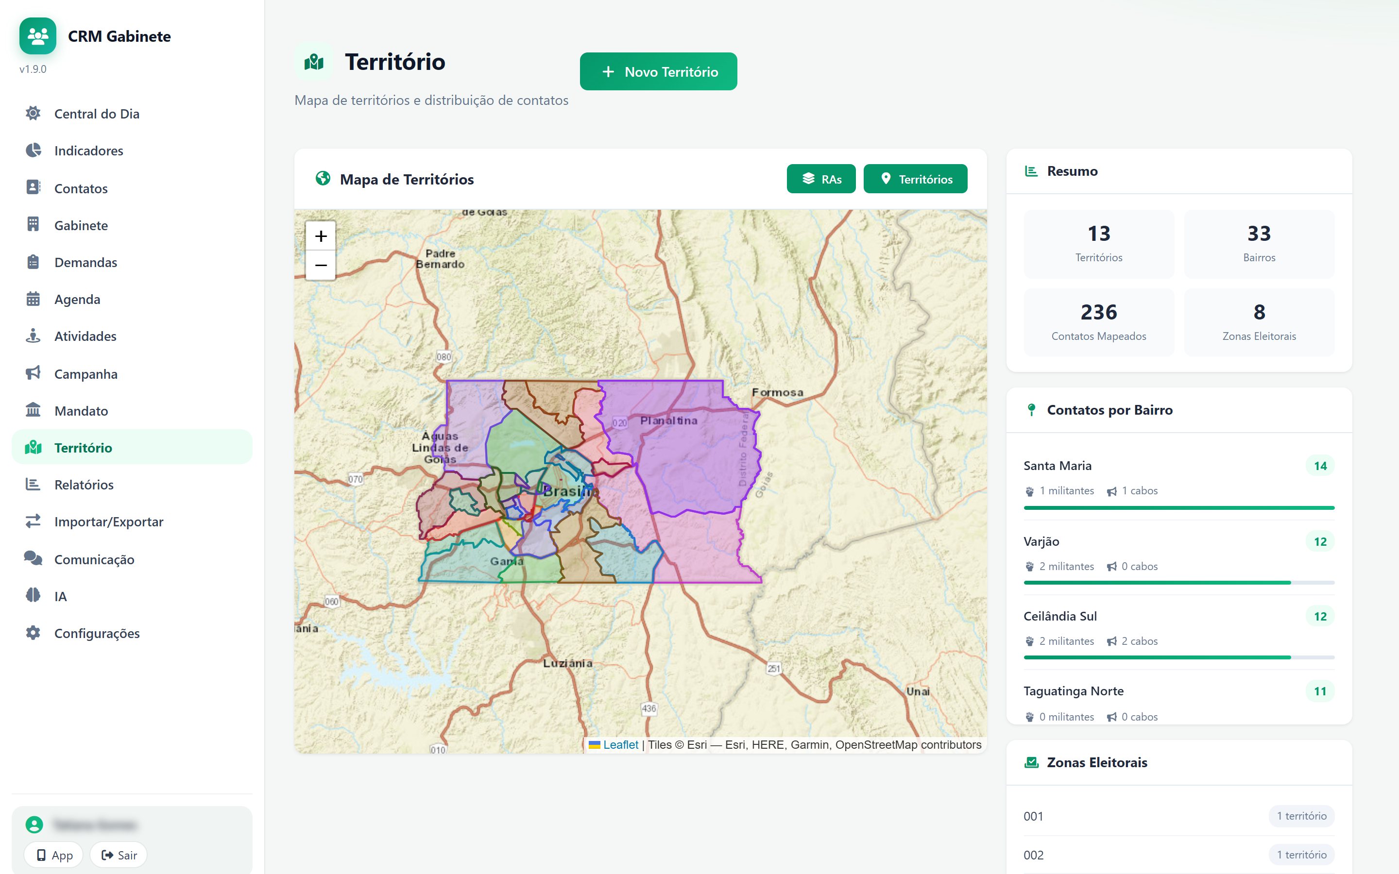Viewport: 1399px width, 874px height.
Task: Zoom in on the map
Action: click(321, 236)
